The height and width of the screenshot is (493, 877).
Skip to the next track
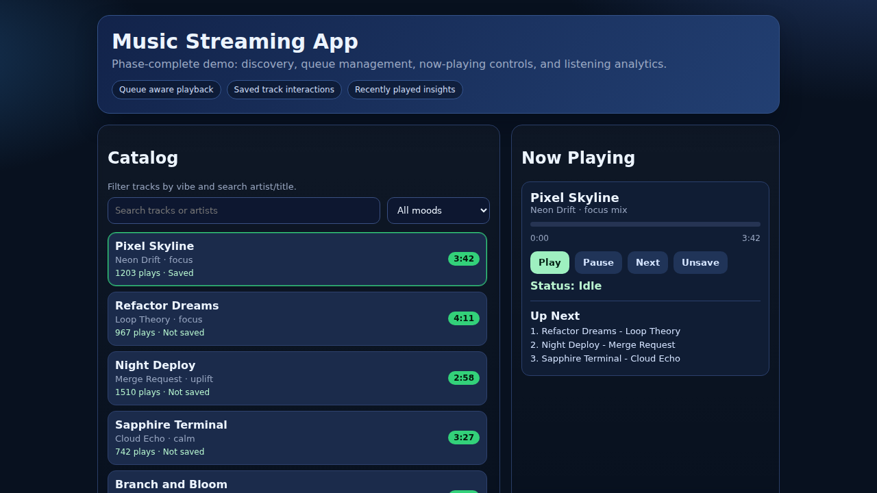coord(647,262)
